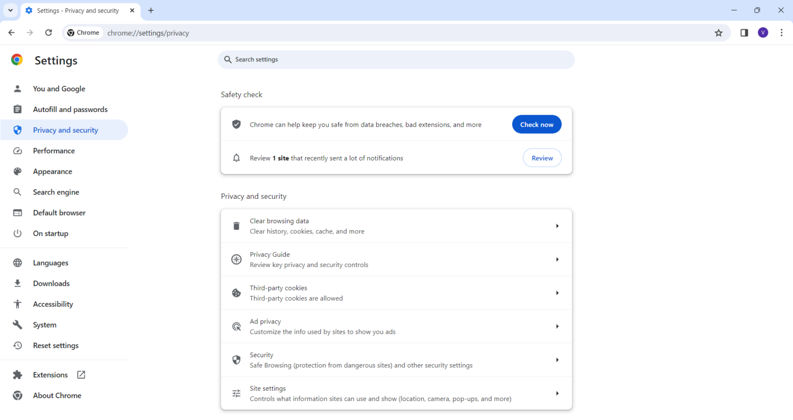This screenshot has width=793, height=420.
Task: Click the trash icon for Clear browsing data
Action: pyautogui.click(x=236, y=226)
